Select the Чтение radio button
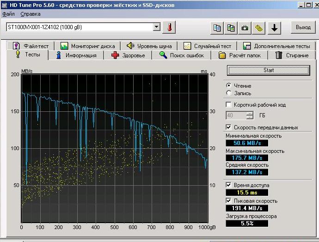 click(229, 85)
